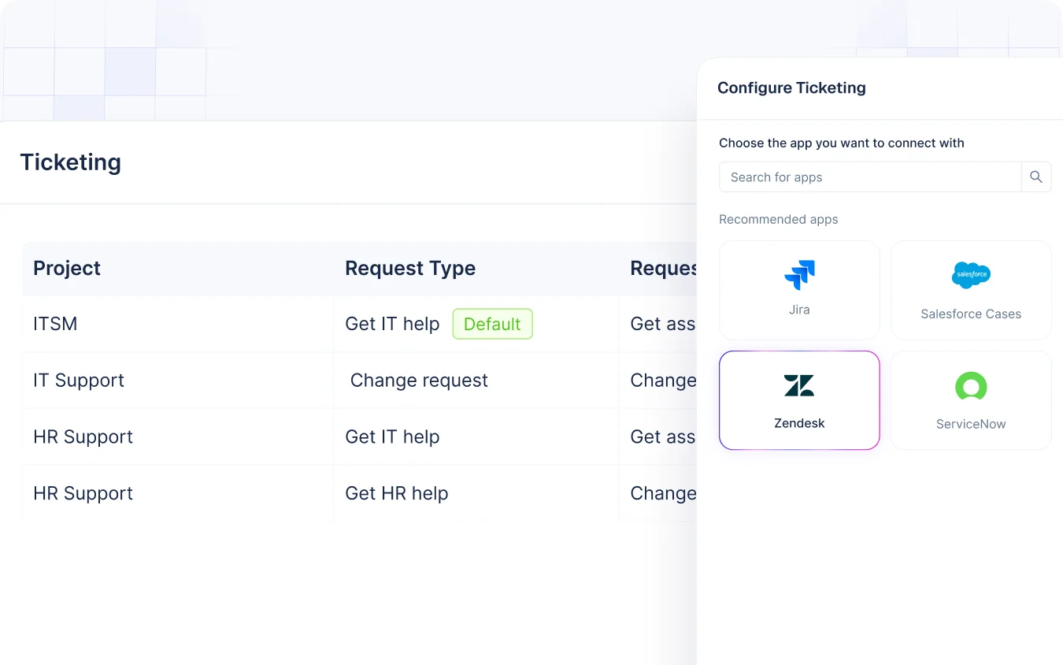Screen dimensions: 1063x665
Task: Focus the Search for apps field
Action: (x=870, y=177)
